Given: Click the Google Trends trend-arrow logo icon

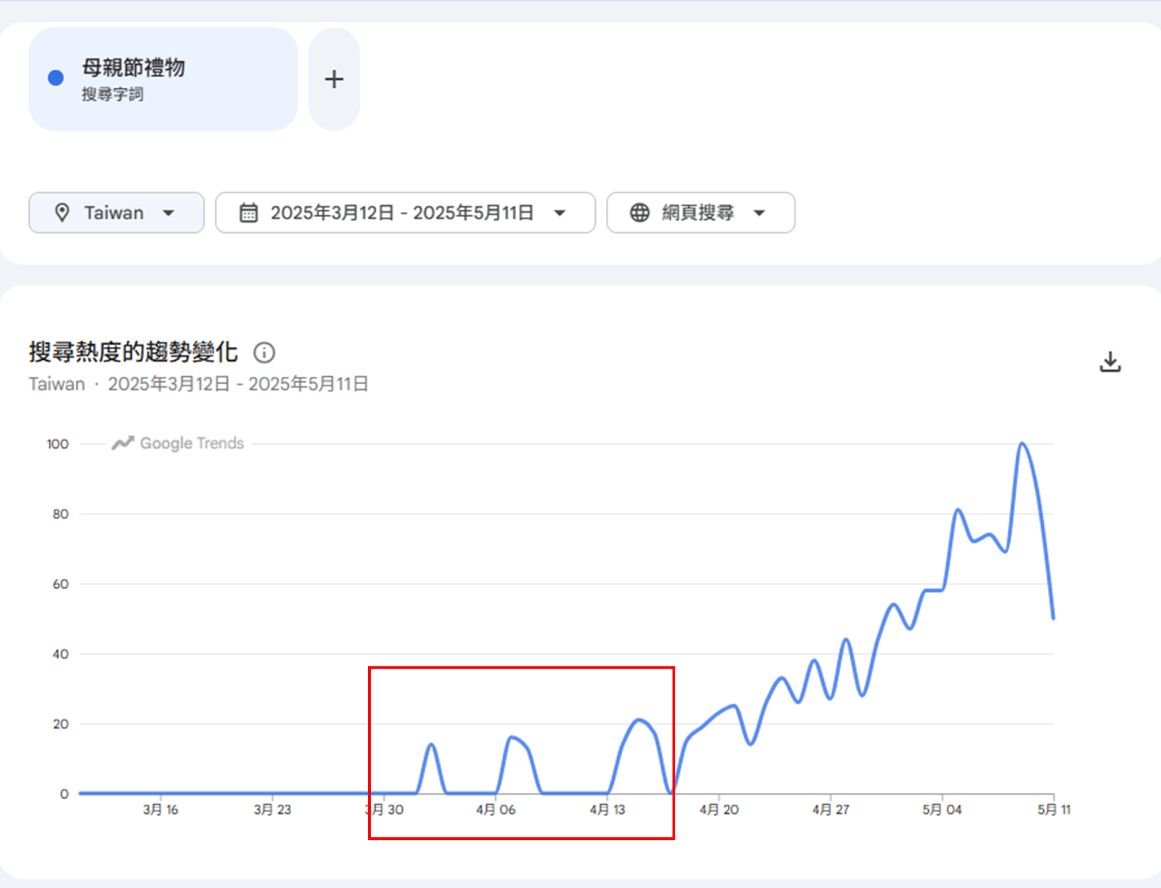Looking at the screenshot, I should [123, 443].
